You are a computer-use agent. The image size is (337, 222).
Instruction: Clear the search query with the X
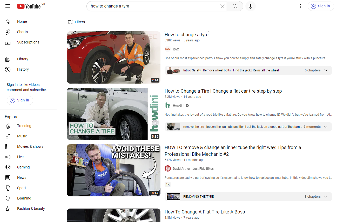click(222, 6)
